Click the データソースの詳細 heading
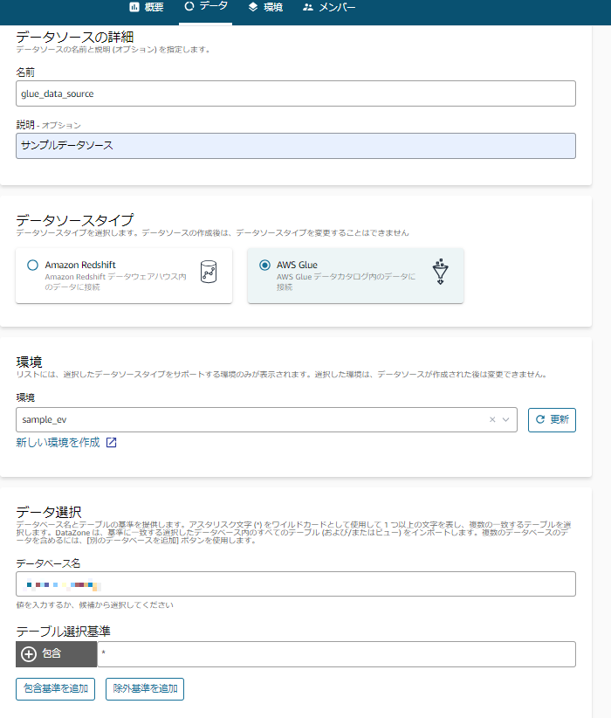Screen dimensions: 611x718 click(x=74, y=37)
